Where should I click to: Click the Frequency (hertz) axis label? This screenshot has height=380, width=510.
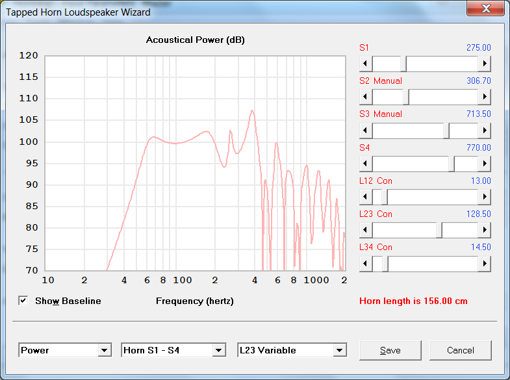pyautogui.click(x=195, y=301)
